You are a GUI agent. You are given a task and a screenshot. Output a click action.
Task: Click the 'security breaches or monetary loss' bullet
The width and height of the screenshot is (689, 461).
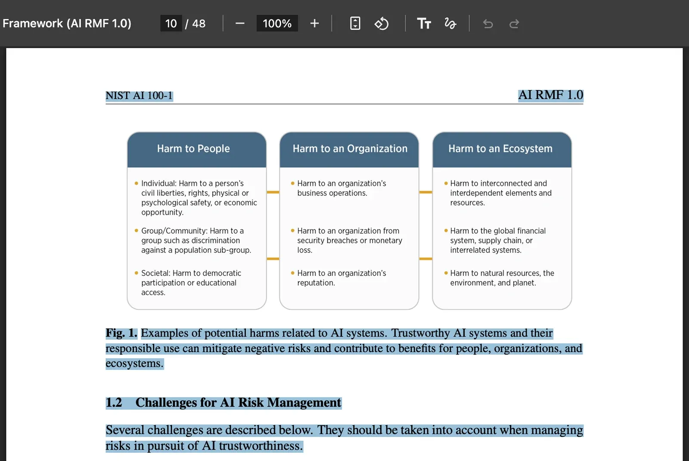pyautogui.click(x=347, y=240)
